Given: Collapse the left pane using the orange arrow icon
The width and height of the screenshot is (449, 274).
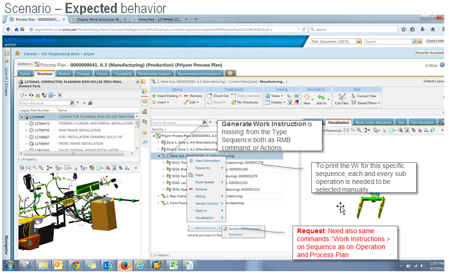Looking at the screenshot, I should pos(144,82).
